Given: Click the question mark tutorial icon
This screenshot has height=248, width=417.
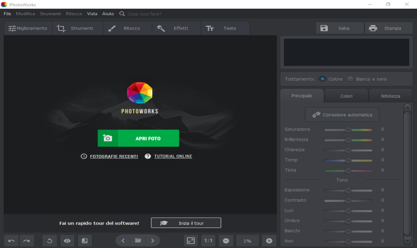Looking at the screenshot, I should click(148, 157).
